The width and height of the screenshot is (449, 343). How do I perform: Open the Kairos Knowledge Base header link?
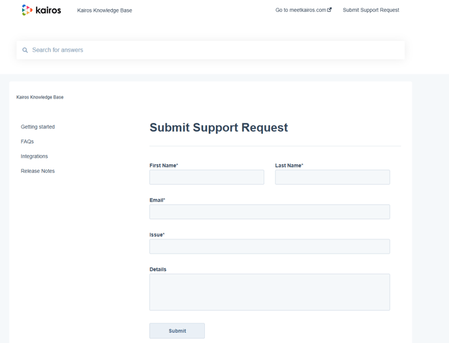[x=104, y=10]
